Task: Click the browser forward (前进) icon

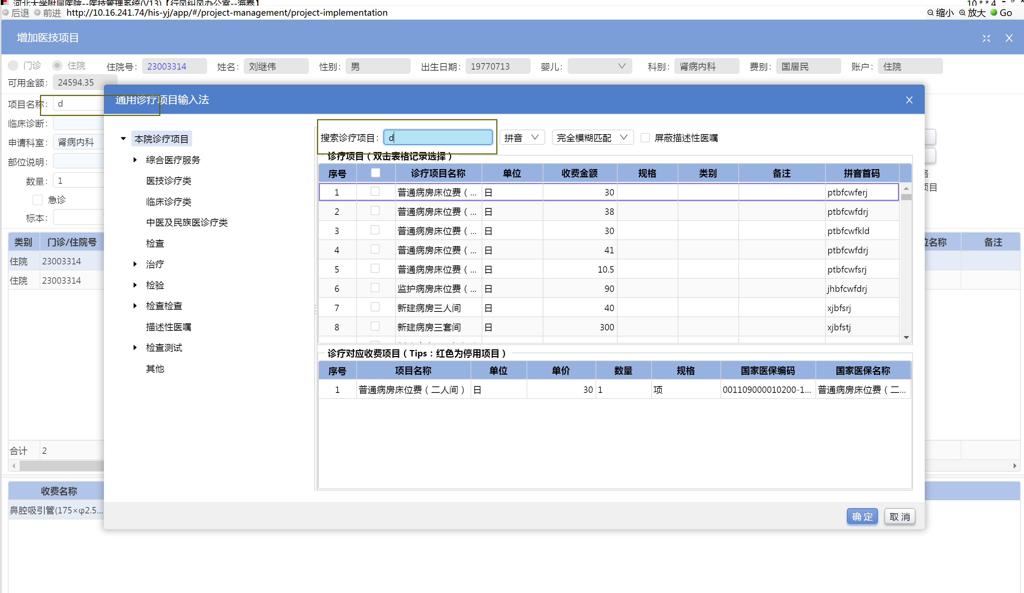Action: tap(37, 12)
